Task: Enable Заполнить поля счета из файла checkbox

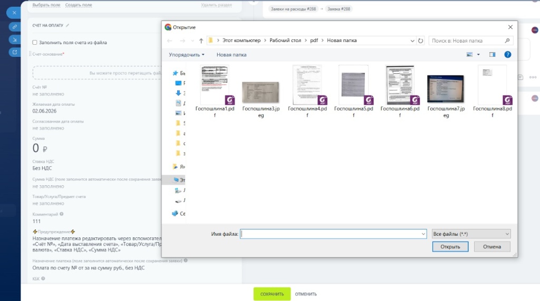Action: [34, 42]
